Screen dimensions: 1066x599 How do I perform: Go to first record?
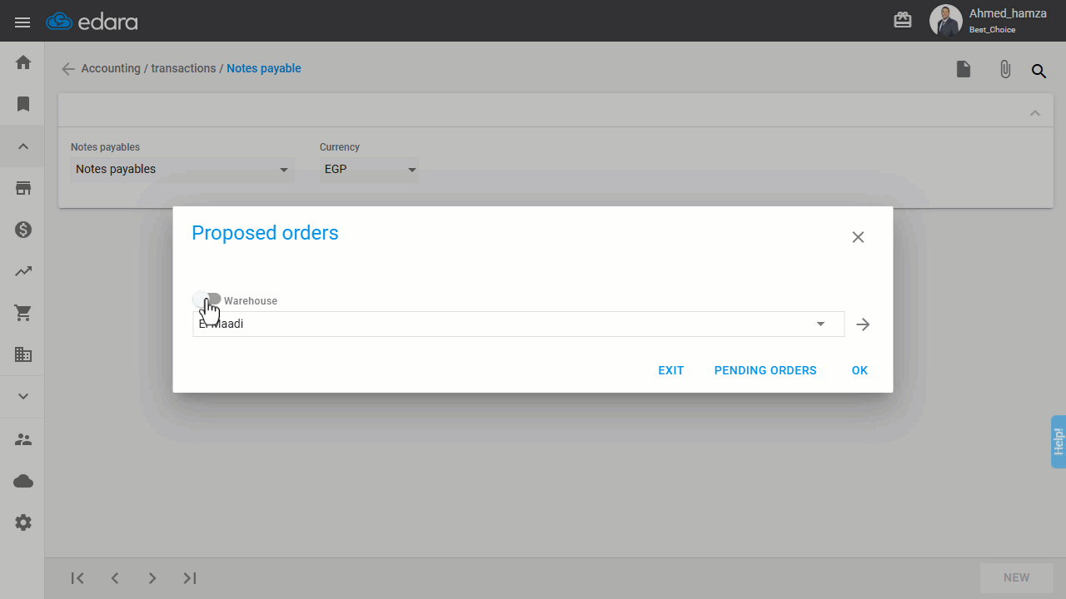[x=77, y=578]
